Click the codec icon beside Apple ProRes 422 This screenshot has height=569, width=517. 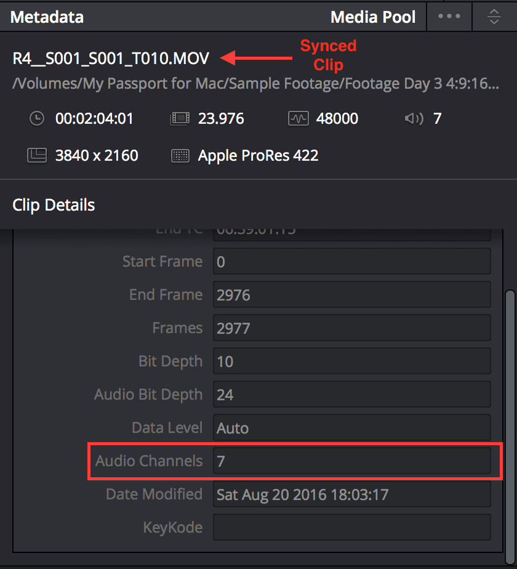[180, 155]
